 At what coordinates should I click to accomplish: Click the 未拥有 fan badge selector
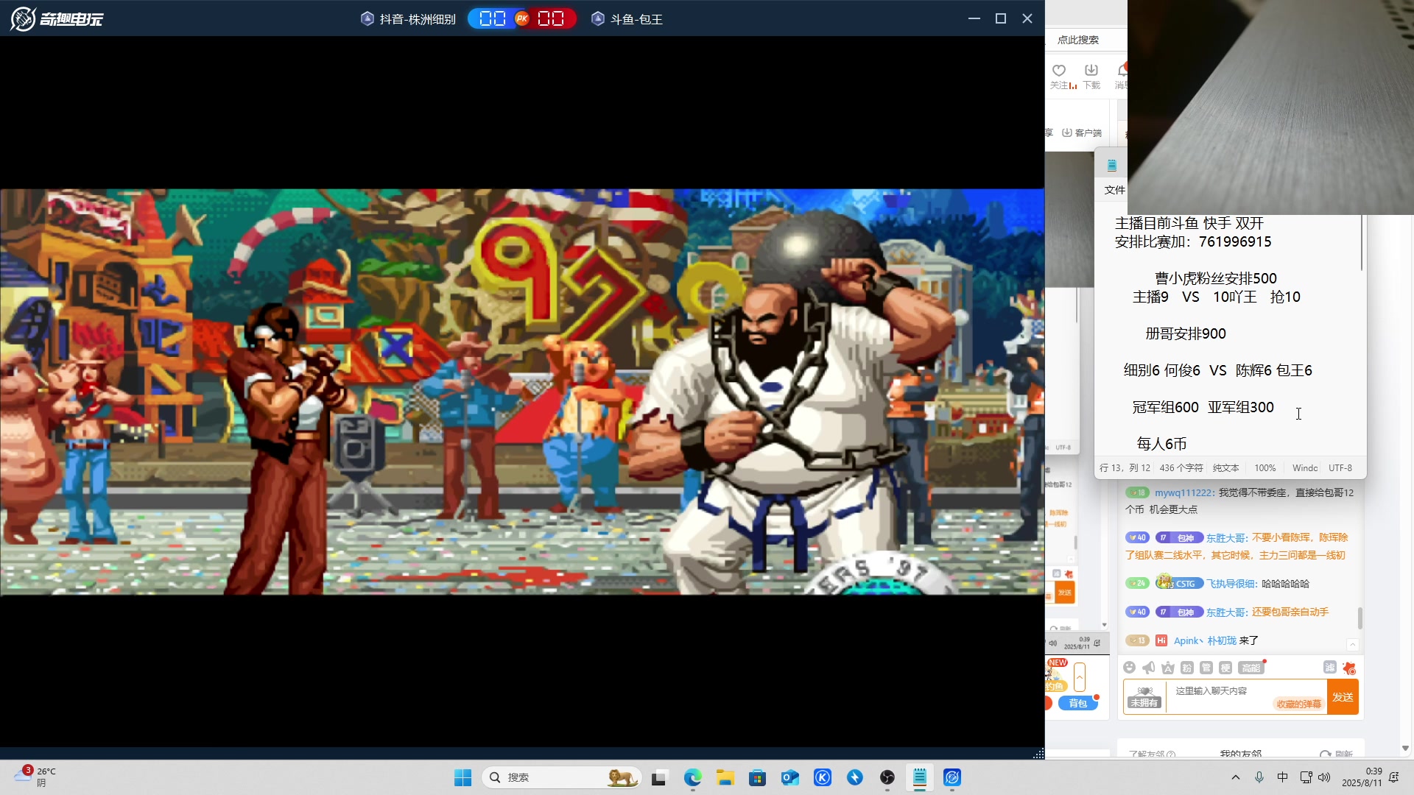coord(1144,697)
